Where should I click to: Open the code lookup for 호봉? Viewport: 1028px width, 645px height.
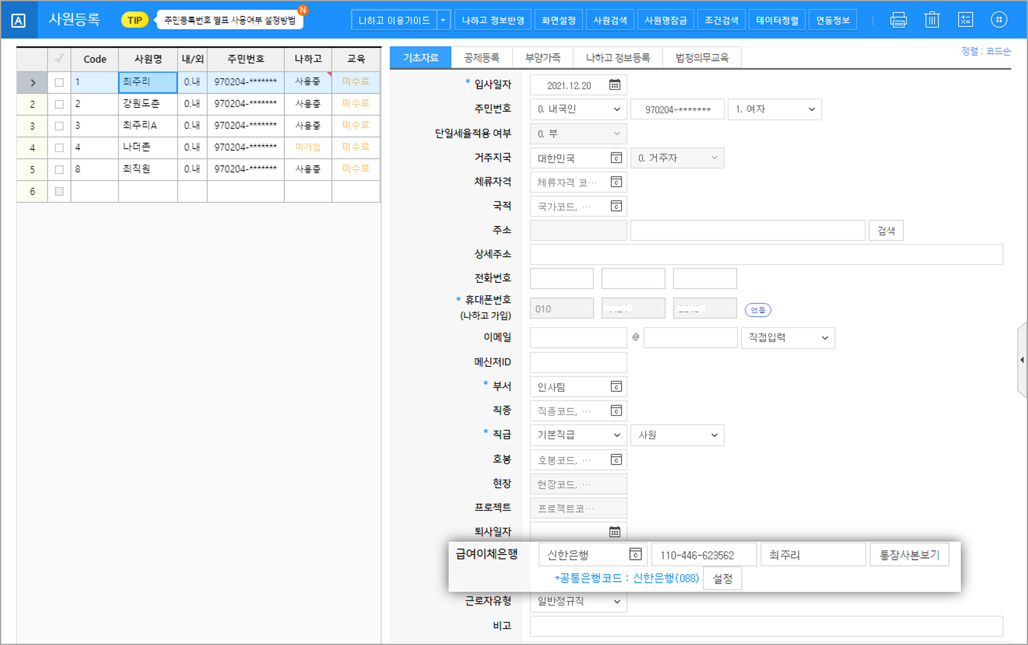(616, 460)
